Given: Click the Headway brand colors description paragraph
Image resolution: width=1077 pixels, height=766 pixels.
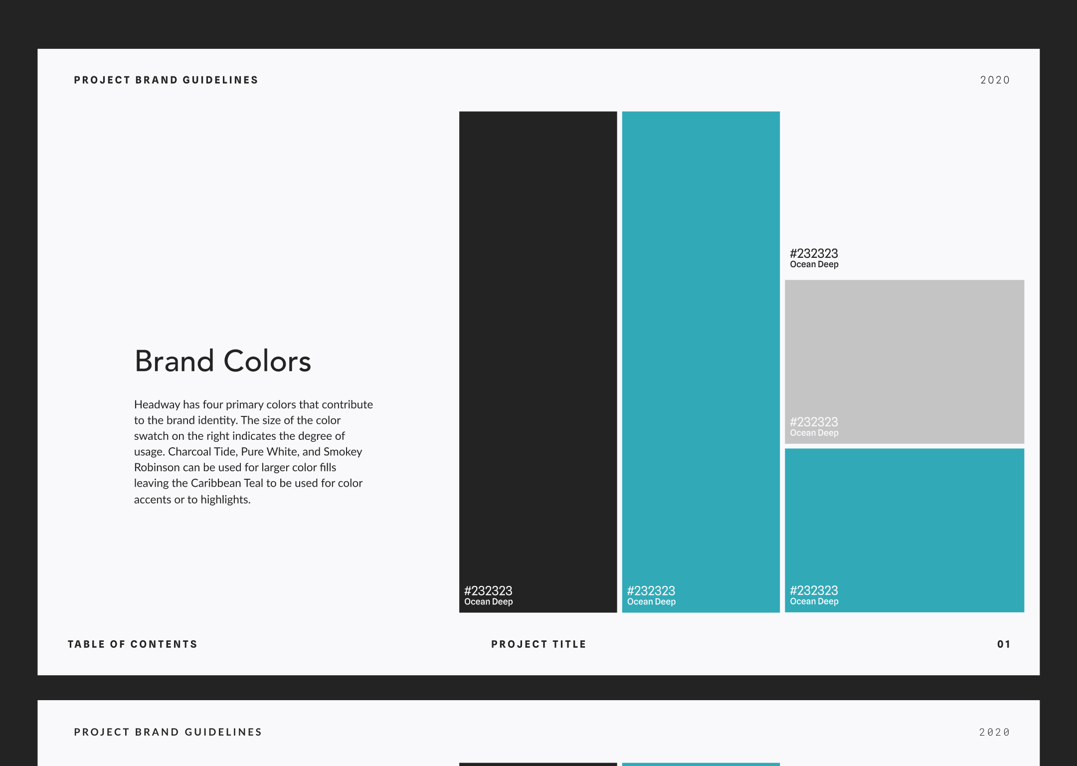Looking at the screenshot, I should coord(253,451).
